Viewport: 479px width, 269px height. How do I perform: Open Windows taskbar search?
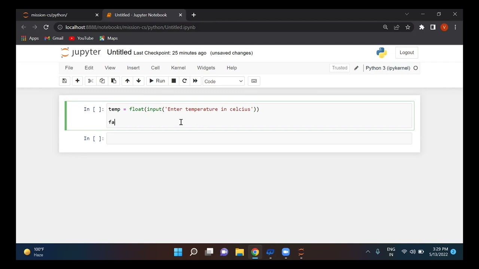(193, 252)
